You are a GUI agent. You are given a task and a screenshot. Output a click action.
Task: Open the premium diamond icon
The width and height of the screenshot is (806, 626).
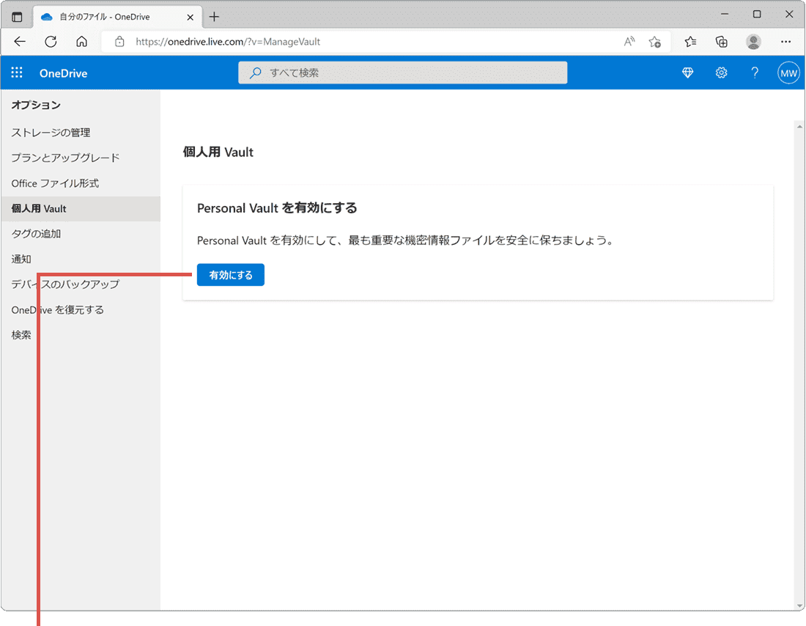point(687,73)
